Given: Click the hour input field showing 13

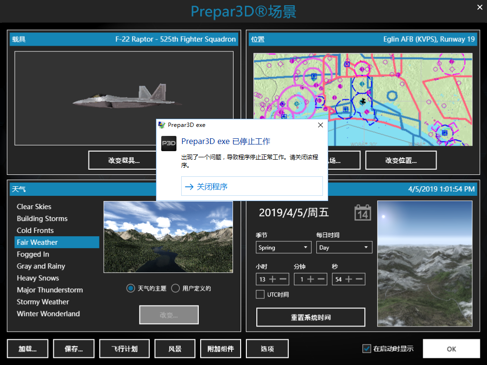Looking at the screenshot, I should pos(263,279).
